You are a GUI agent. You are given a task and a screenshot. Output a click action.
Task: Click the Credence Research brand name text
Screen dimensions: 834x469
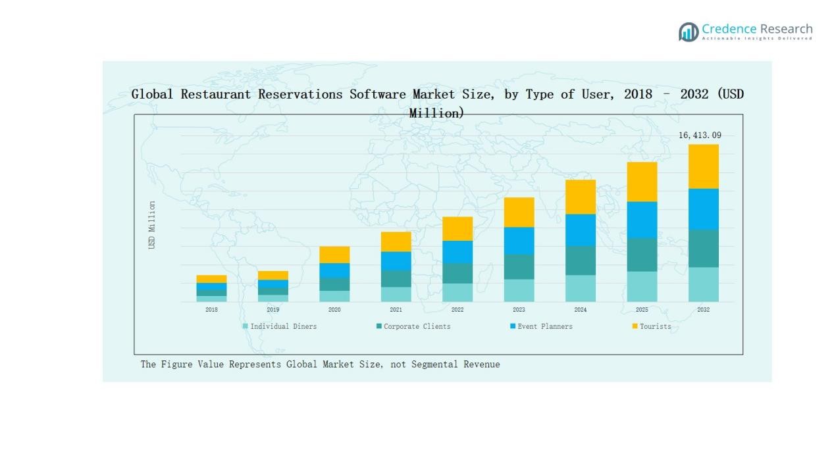(757, 30)
